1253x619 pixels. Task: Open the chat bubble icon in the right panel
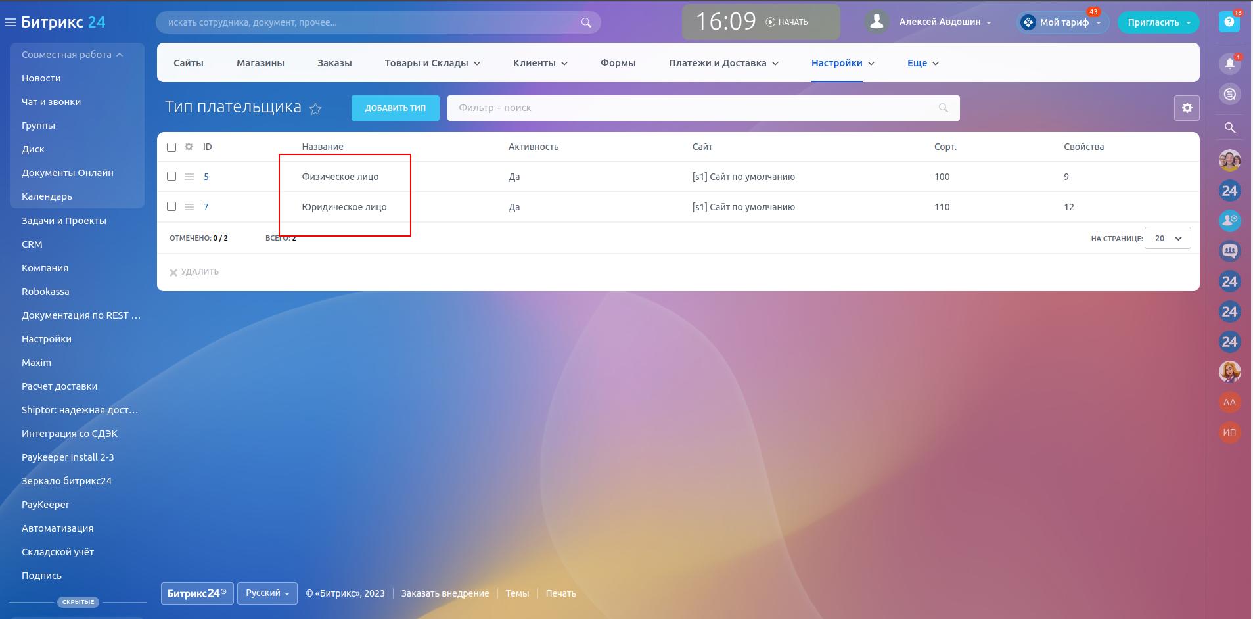point(1229,94)
